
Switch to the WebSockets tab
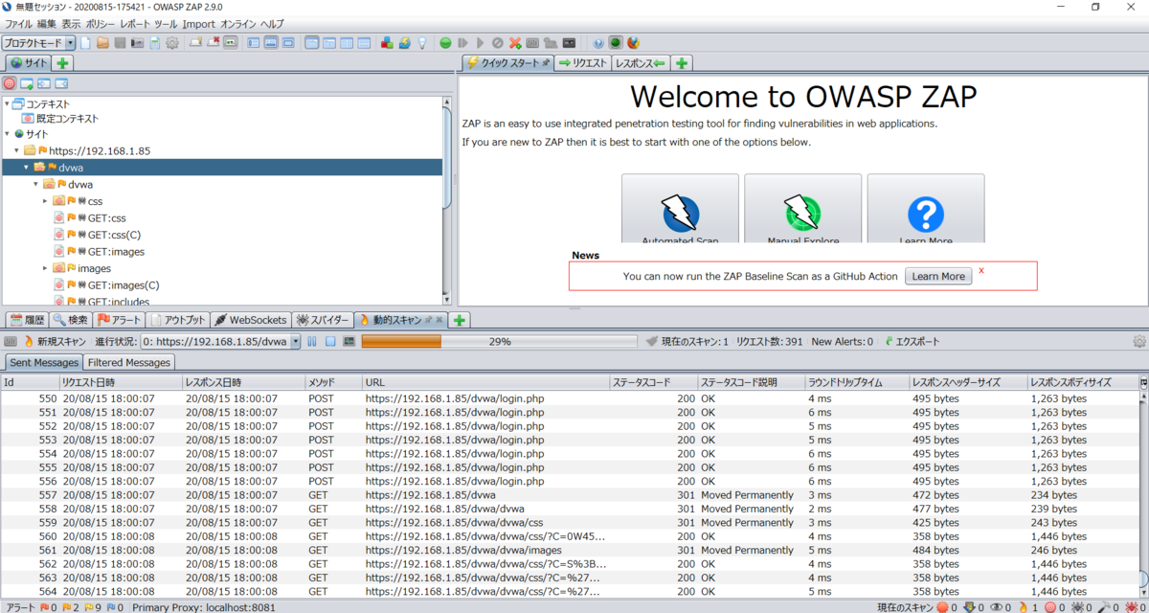pos(251,320)
